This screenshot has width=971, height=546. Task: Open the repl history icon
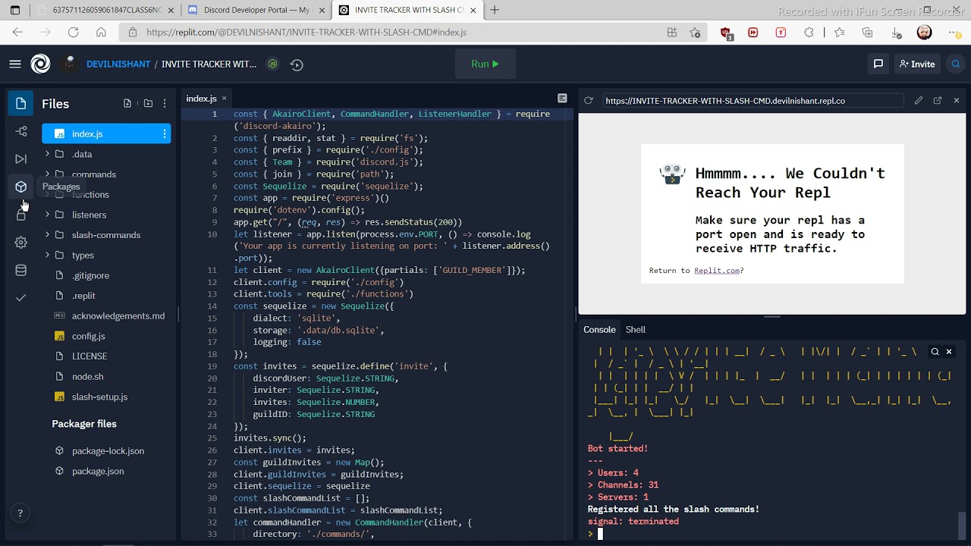pyautogui.click(x=297, y=64)
